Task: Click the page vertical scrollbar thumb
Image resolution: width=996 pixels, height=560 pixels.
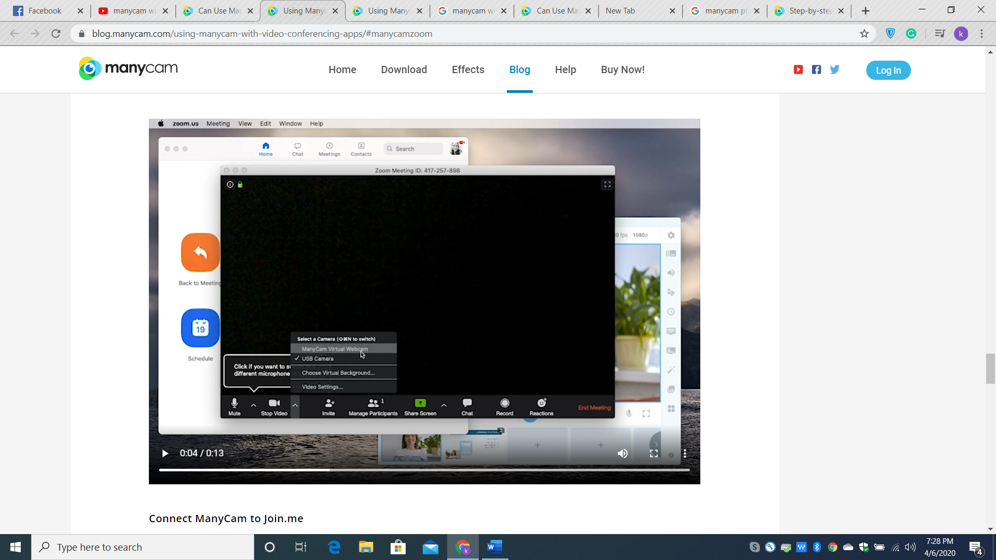Action: pyautogui.click(x=990, y=369)
